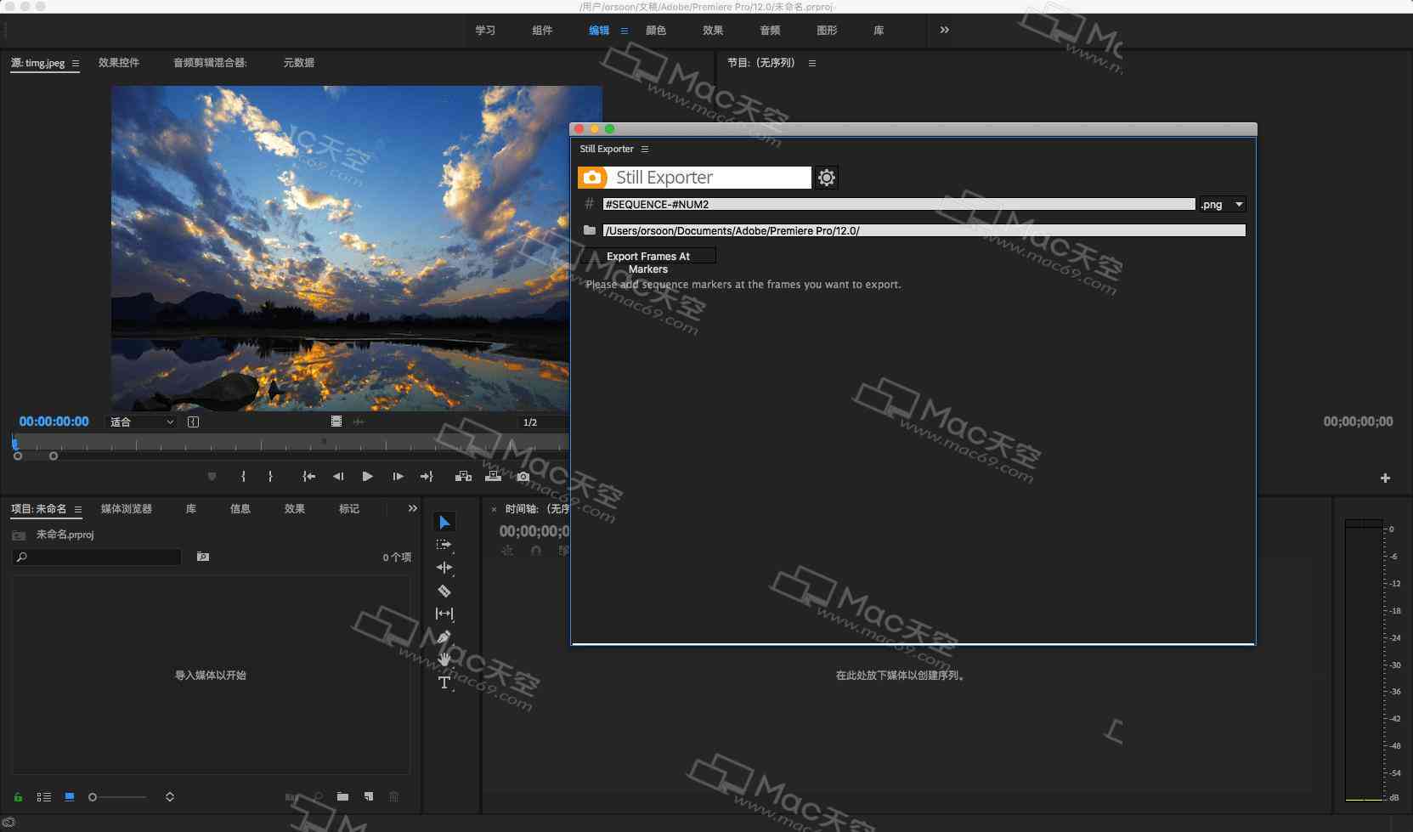Switch to 组件 workspace

pyautogui.click(x=542, y=31)
